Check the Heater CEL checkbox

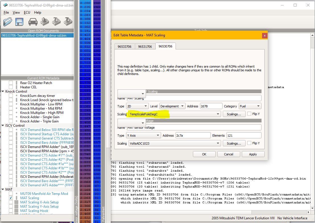point(11,87)
